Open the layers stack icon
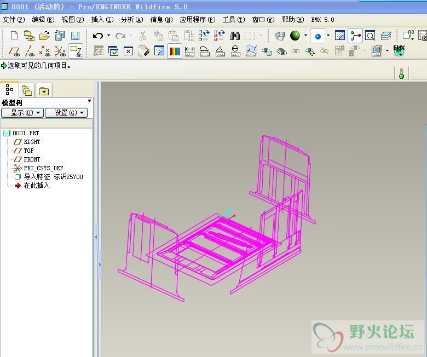The height and width of the screenshot is (357, 427). point(385,36)
